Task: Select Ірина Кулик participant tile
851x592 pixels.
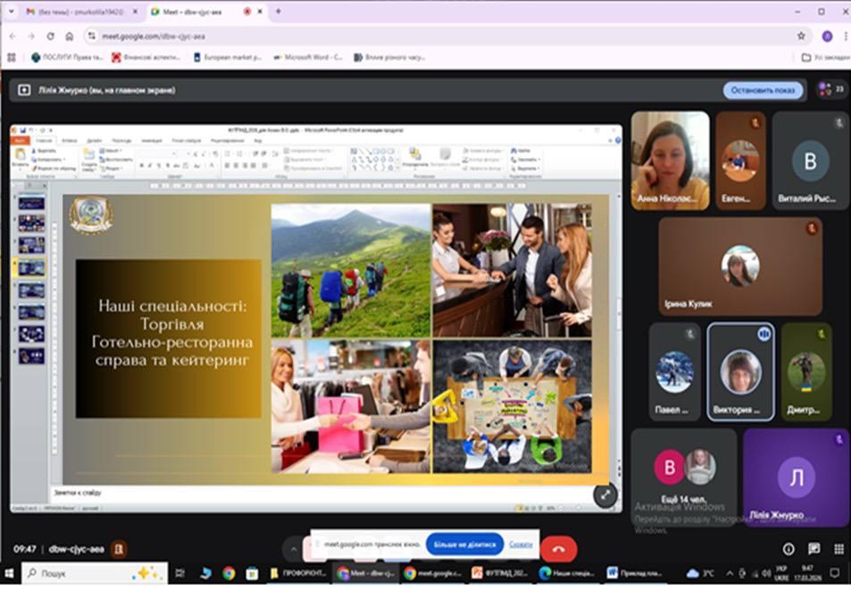Action: coord(739,266)
